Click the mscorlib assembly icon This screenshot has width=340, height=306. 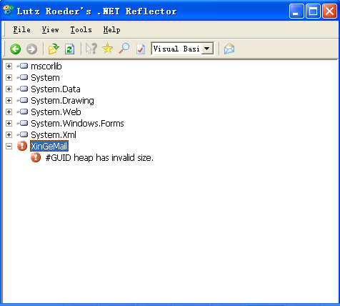(x=22, y=66)
